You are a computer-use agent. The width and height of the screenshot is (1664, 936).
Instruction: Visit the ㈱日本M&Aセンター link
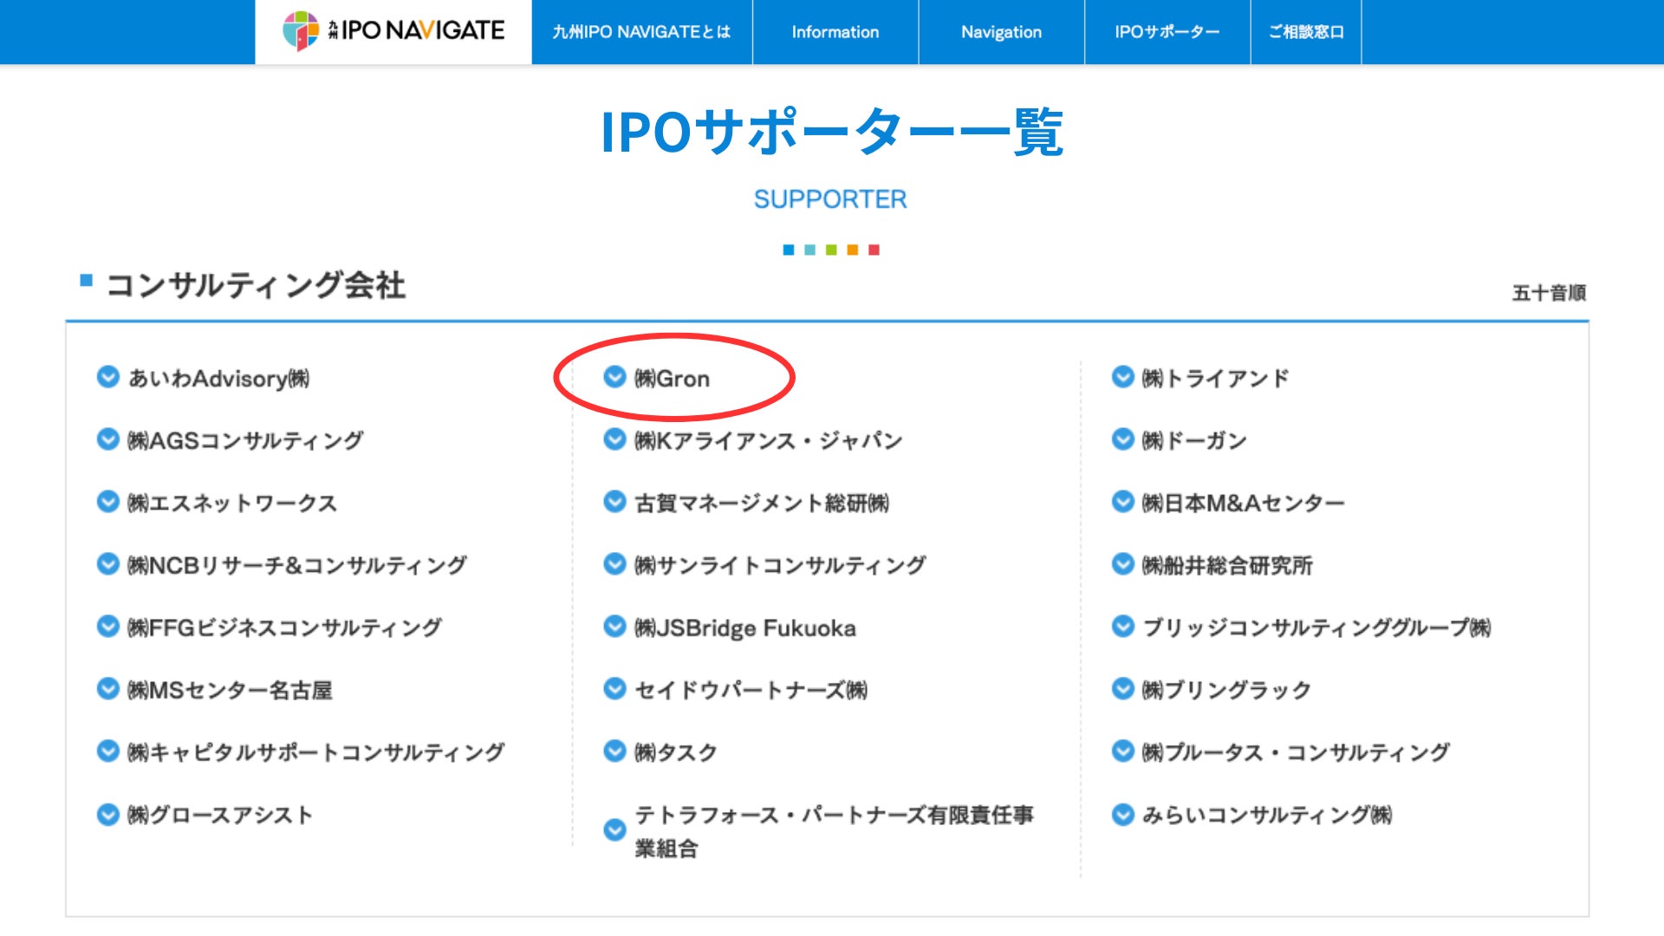(1242, 503)
